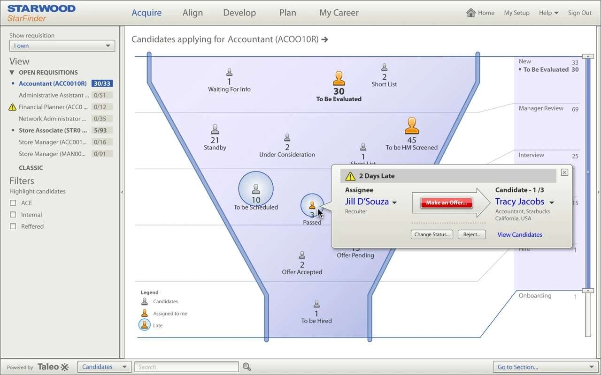Open the My Career tab
Screen dimensions: 601x375
click(x=339, y=13)
